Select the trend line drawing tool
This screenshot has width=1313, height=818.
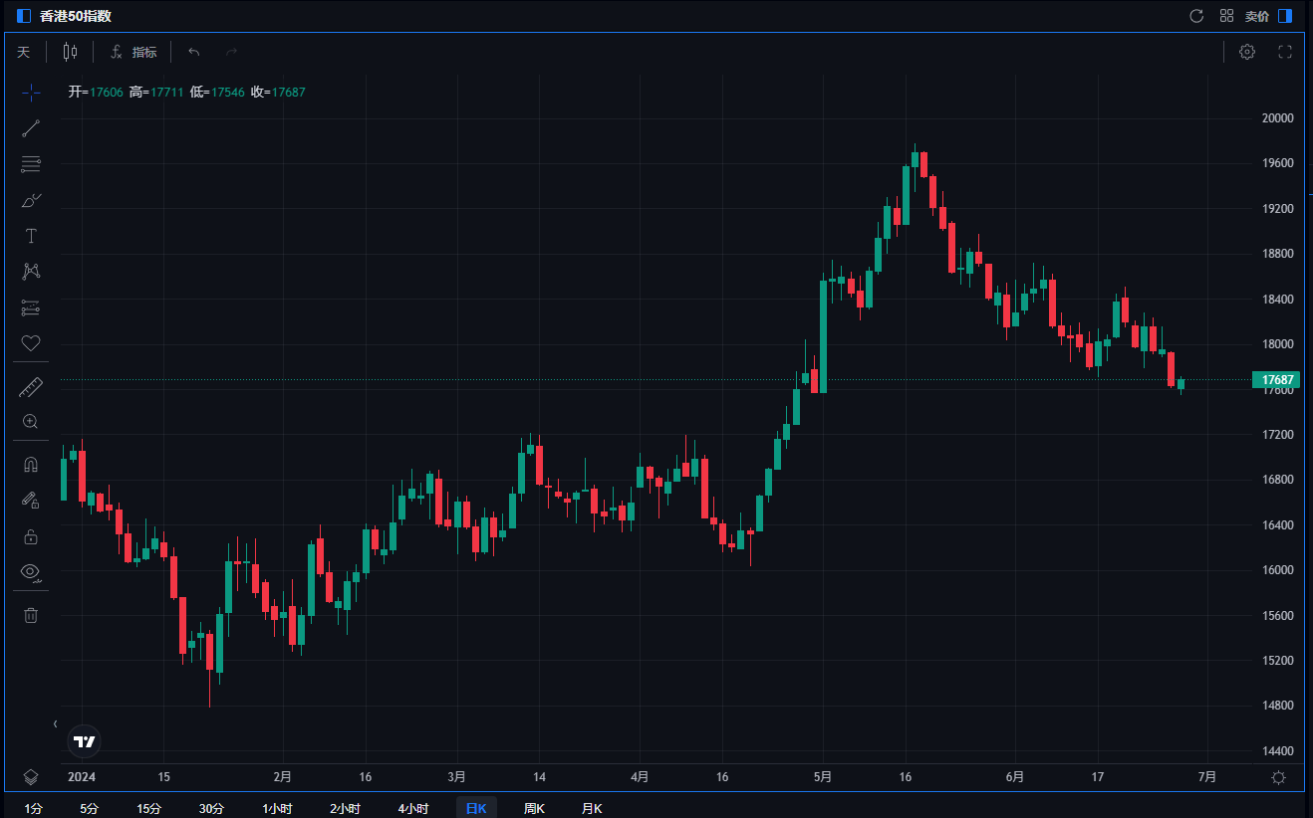[31, 128]
